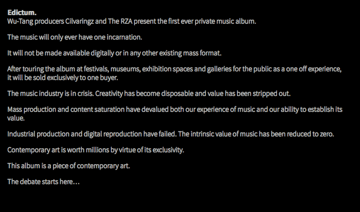Image resolution: width=360 pixels, height=212 pixels.
Task: Click the closing line "The debate starts here…"
Action: tap(43, 182)
